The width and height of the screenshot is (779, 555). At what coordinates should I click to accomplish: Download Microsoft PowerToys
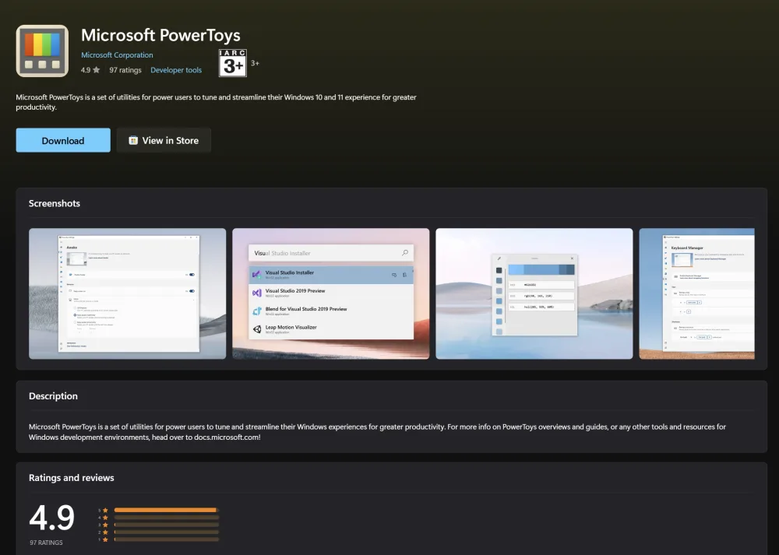(x=63, y=140)
